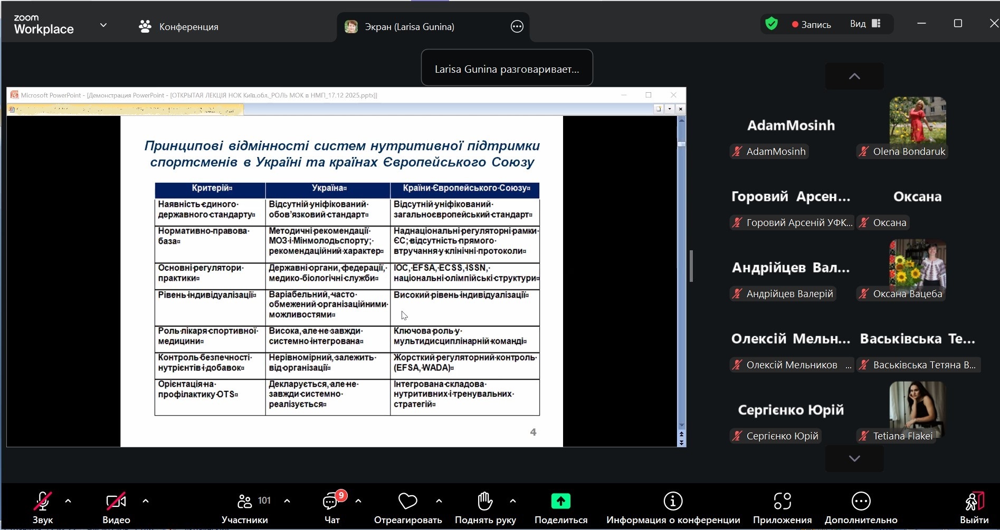Open the Zoom Workplace dropdown chevron
The height and width of the screenshot is (530, 1000).
pos(103,25)
